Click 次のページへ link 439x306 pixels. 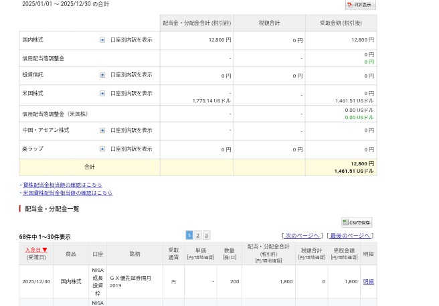click(x=302, y=236)
